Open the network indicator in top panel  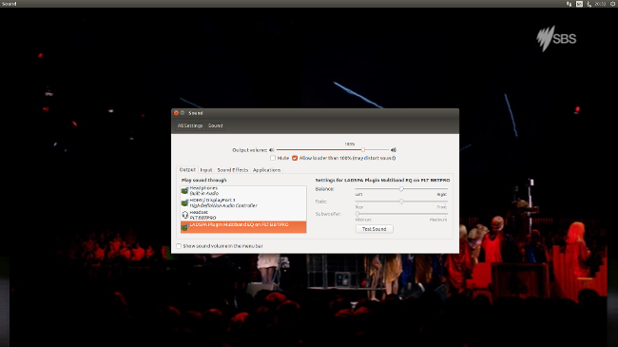(569, 4)
